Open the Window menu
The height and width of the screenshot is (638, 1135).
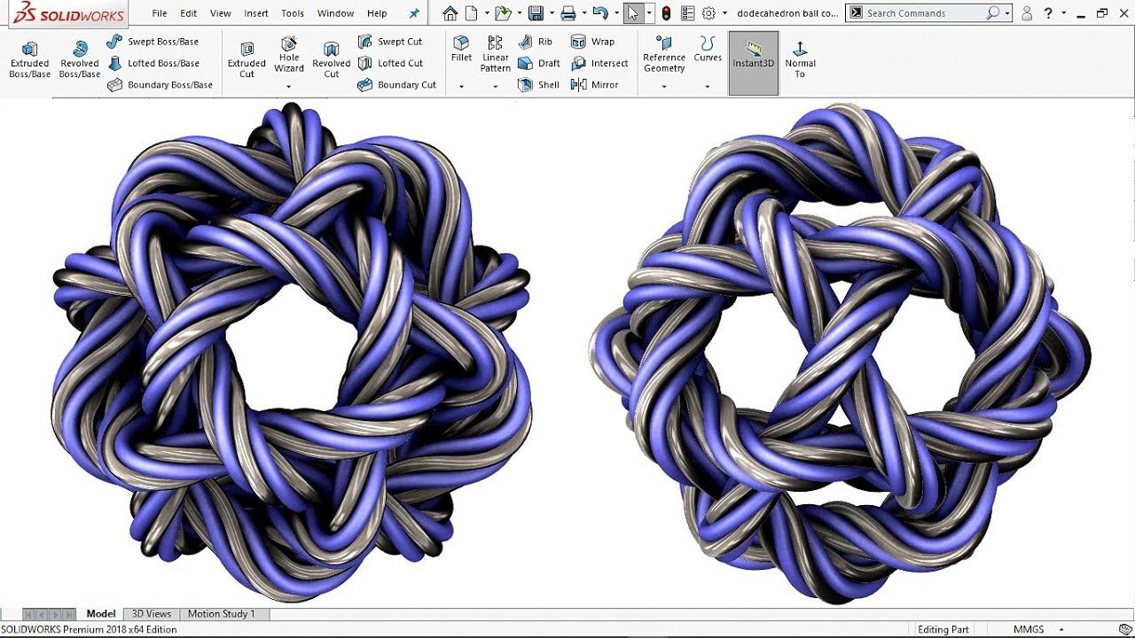(x=335, y=13)
